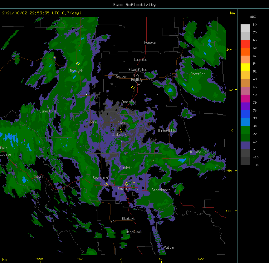Click the Airdrie city label
Image resolution: width=269 pixels, height=263 pixels.
126,168
